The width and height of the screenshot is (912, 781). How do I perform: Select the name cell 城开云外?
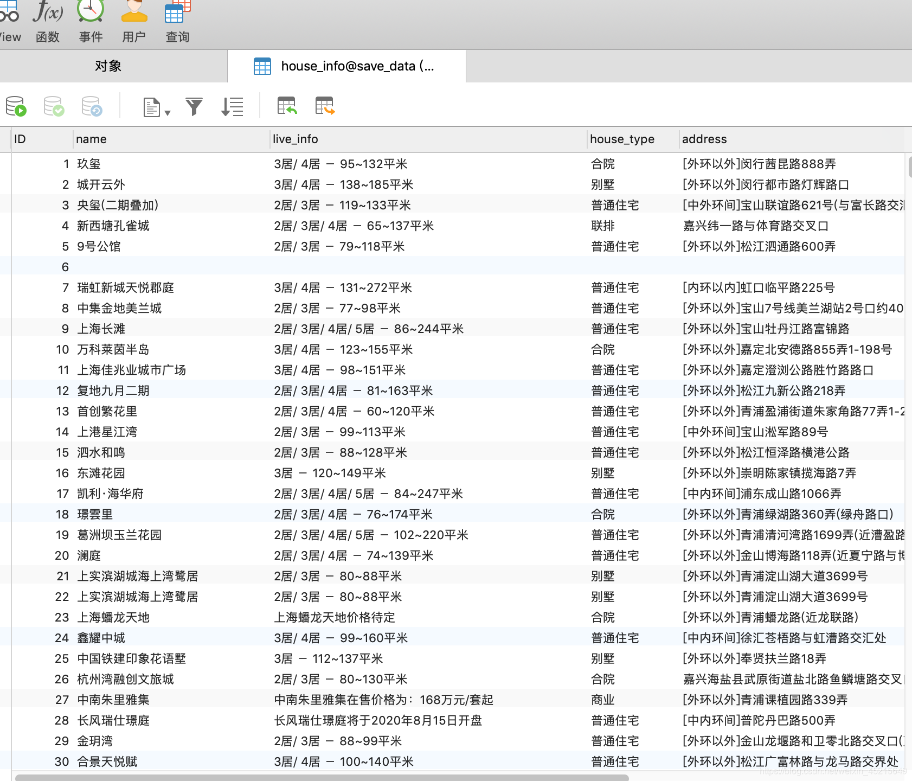tap(101, 184)
